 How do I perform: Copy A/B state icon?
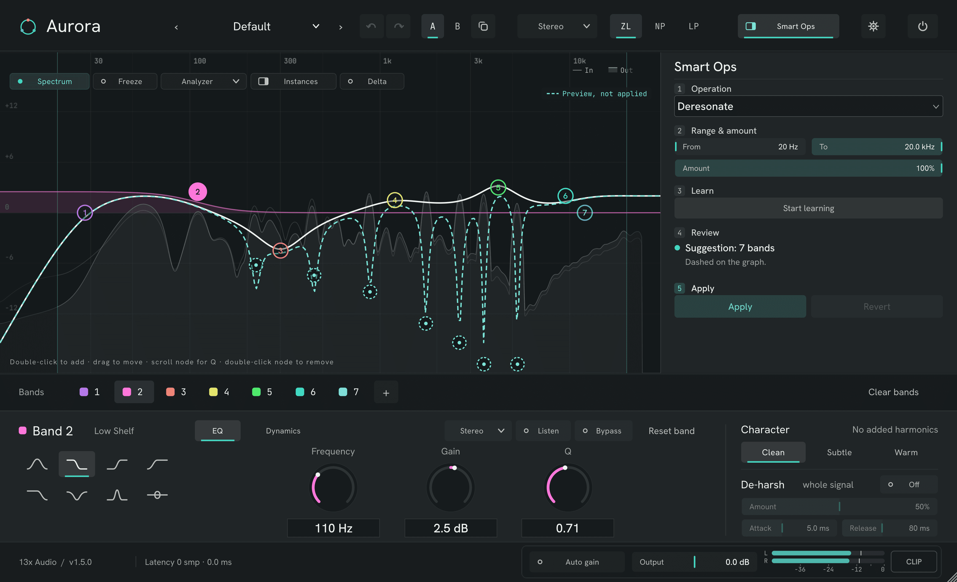[483, 26]
